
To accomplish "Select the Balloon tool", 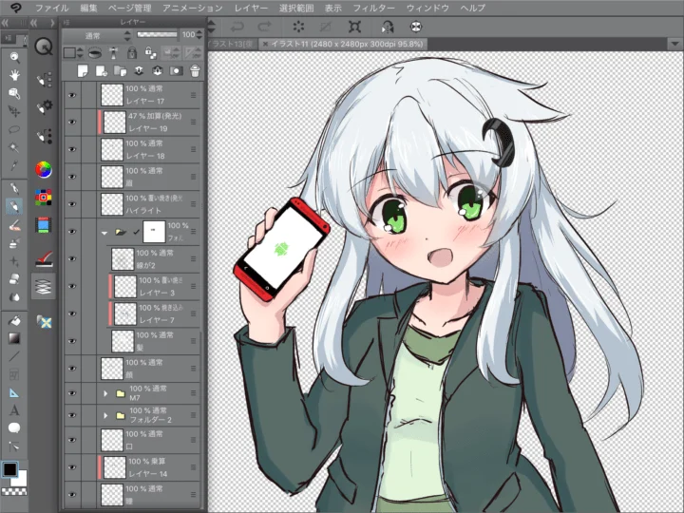I will point(15,428).
